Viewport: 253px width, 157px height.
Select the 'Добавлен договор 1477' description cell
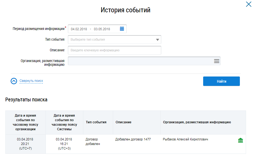pos(133,139)
